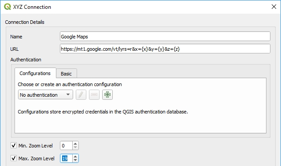
Task: Increase Max. Zoom Level with up arrow
Action: tap(75, 157)
